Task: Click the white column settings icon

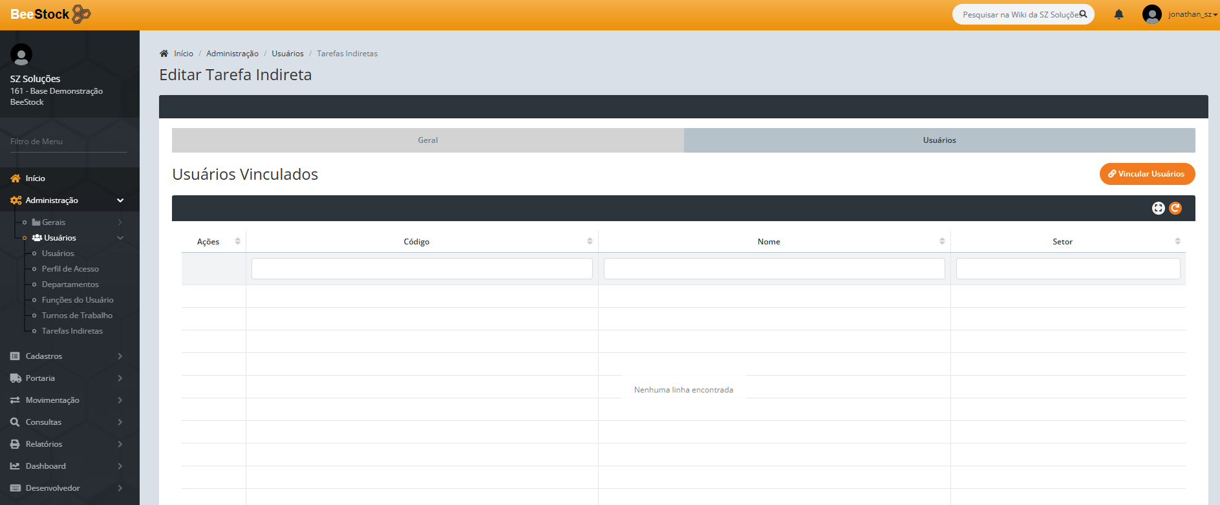Action: coord(1158,208)
